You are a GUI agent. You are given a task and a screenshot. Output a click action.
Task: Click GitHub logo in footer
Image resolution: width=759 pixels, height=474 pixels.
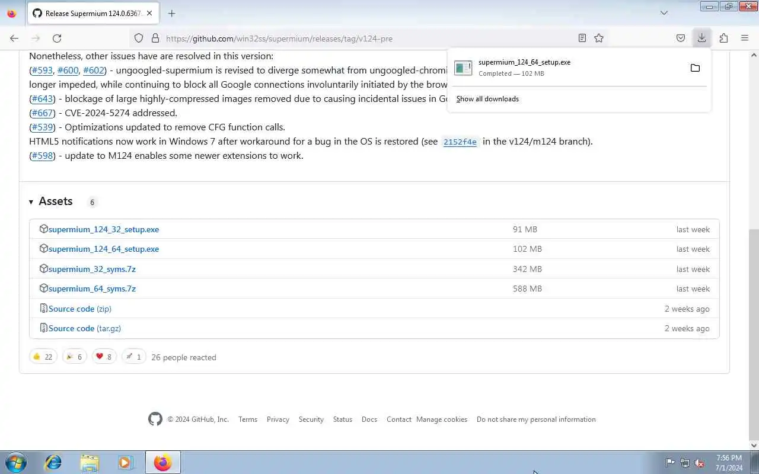(x=155, y=419)
